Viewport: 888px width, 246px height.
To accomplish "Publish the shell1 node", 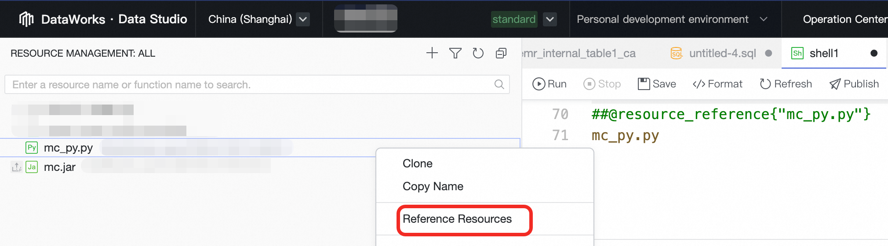I will [854, 84].
